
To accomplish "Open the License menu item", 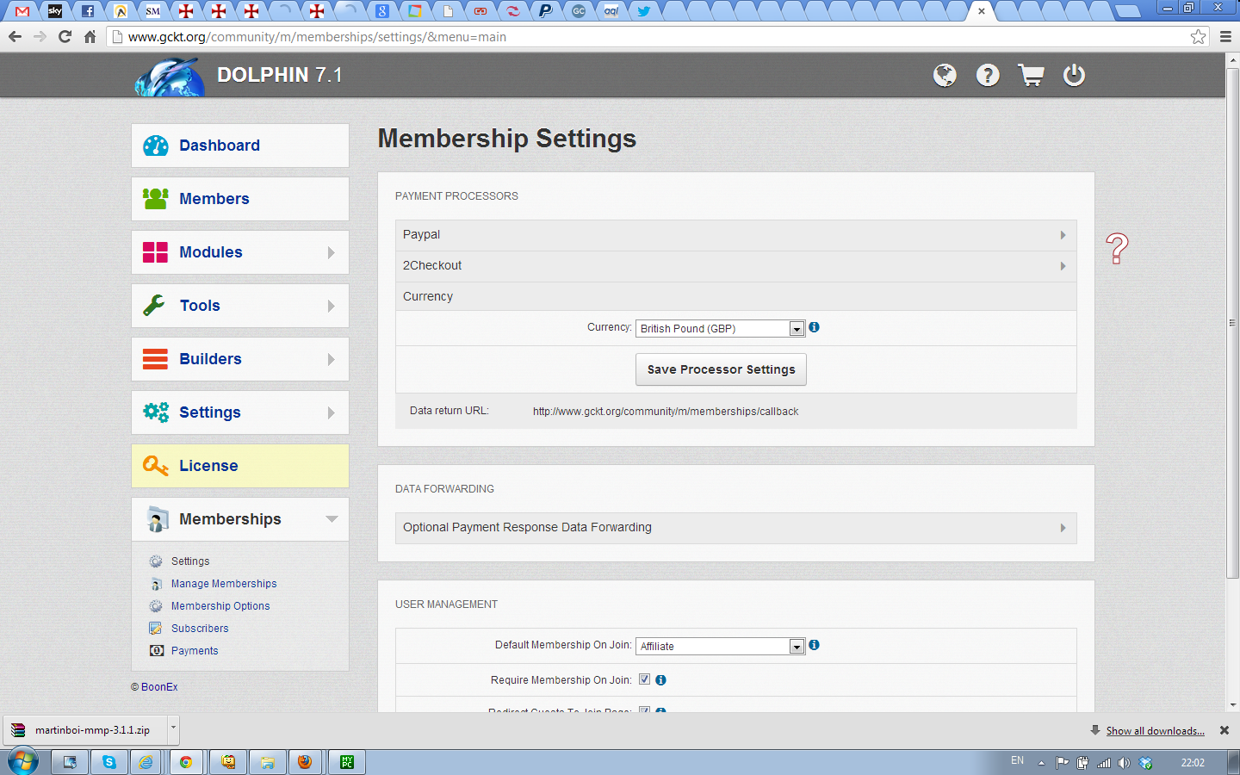I will click(240, 466).
